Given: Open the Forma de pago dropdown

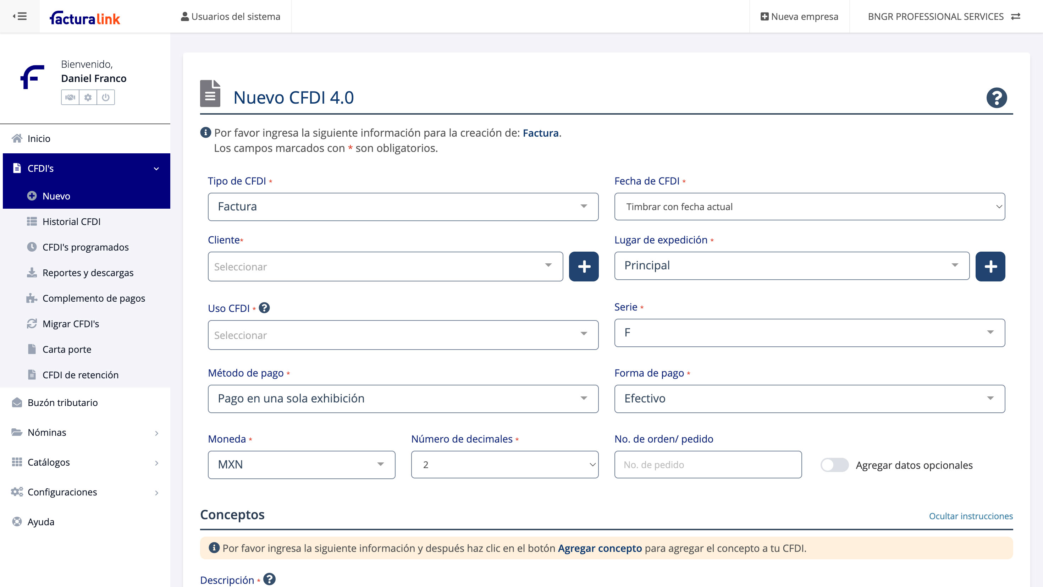Looking at the screenshot, I should (x=809, y=399).
